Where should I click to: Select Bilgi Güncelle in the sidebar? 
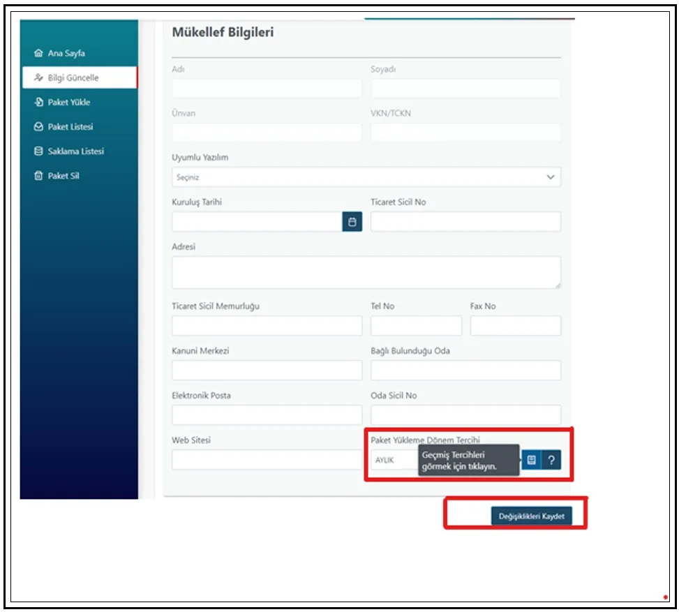coord(78,78)
